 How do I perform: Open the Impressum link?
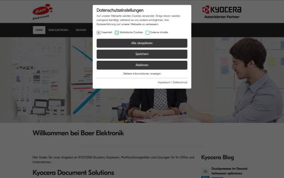164,82
